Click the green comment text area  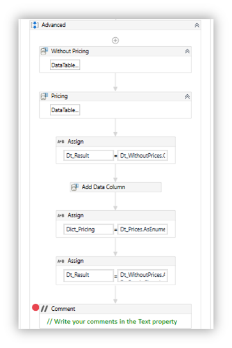click(112, 321)
